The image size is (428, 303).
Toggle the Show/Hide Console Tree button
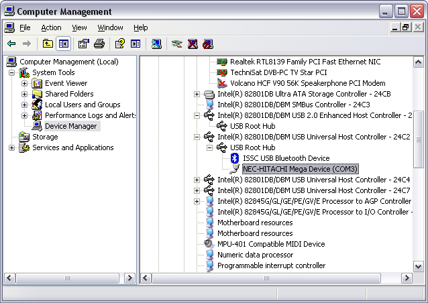pyautogui.click(x=64, y=44)
